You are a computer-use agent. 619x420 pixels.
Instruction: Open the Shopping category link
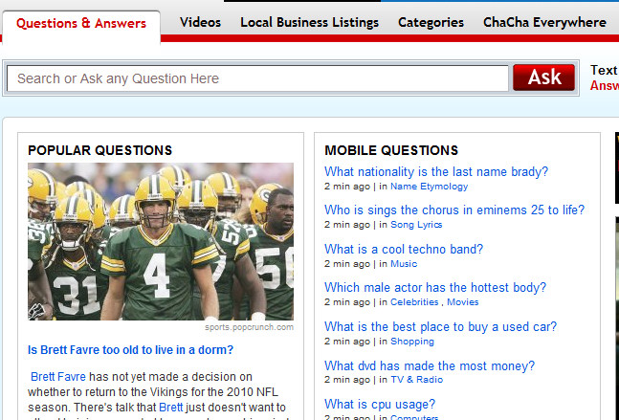coord(412,342)
